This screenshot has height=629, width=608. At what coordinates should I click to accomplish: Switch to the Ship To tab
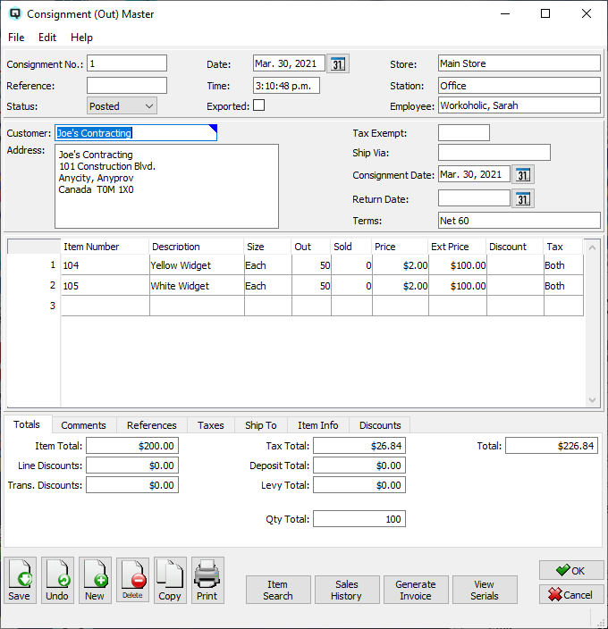261,425
